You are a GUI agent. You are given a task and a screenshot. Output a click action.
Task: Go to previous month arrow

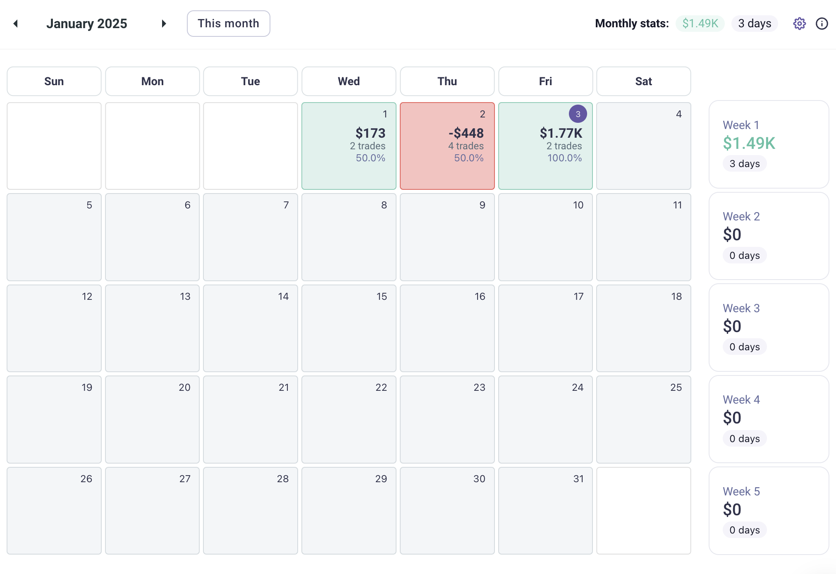pyautogui.click(x=16, y=24)
